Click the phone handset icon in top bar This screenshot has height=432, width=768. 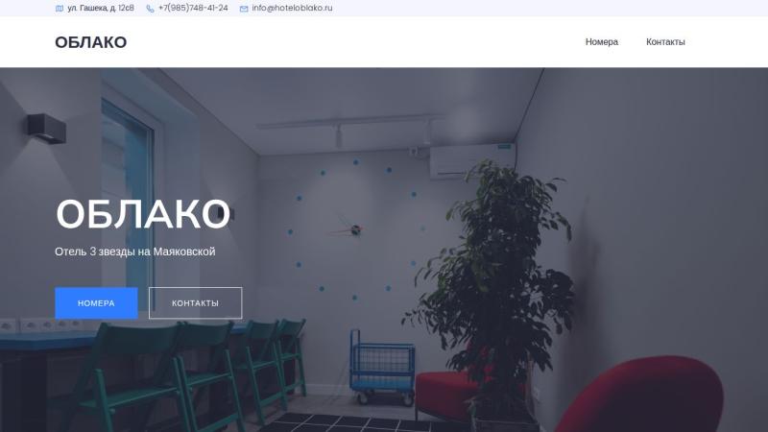tap(150, 9)
